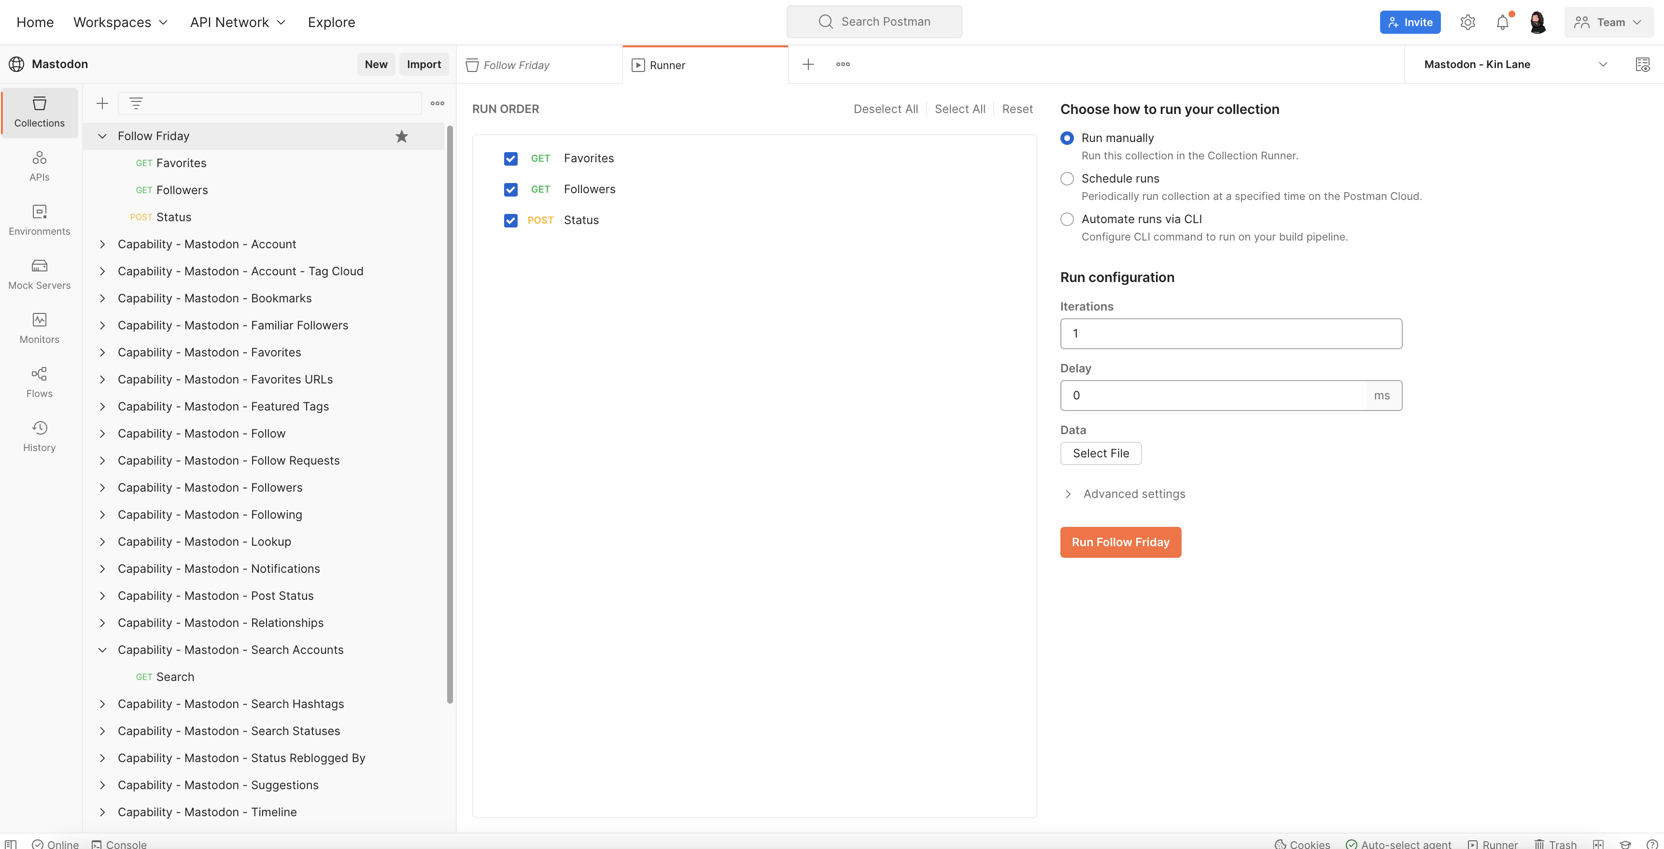
Task: Click the filter icon in collections list
Action: pos(136,103)
